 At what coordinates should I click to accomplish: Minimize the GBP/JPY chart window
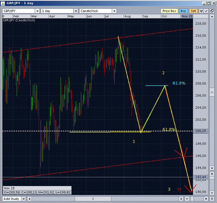tap(204, 3)
